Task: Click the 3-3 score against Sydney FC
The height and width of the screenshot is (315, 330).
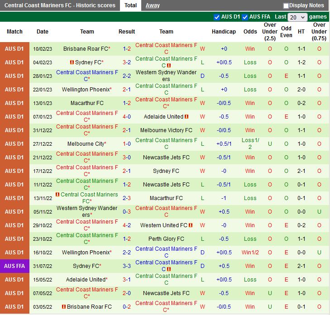Action: [127, 266]
